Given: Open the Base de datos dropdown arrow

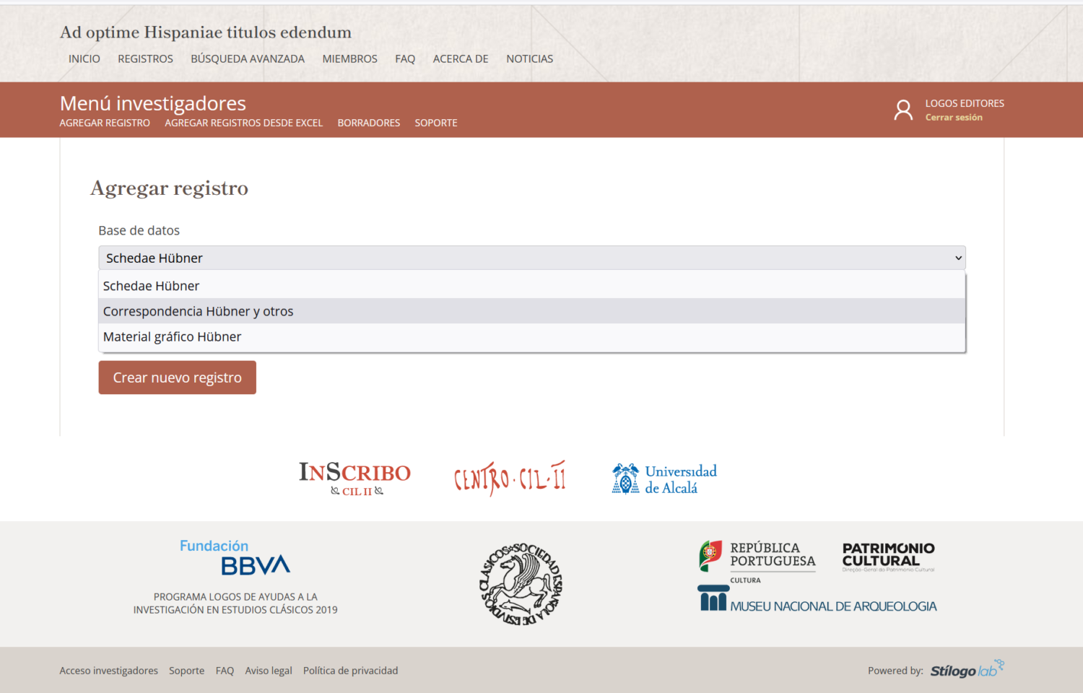Looking at the screenshot, I should click(x=959, y=258).
